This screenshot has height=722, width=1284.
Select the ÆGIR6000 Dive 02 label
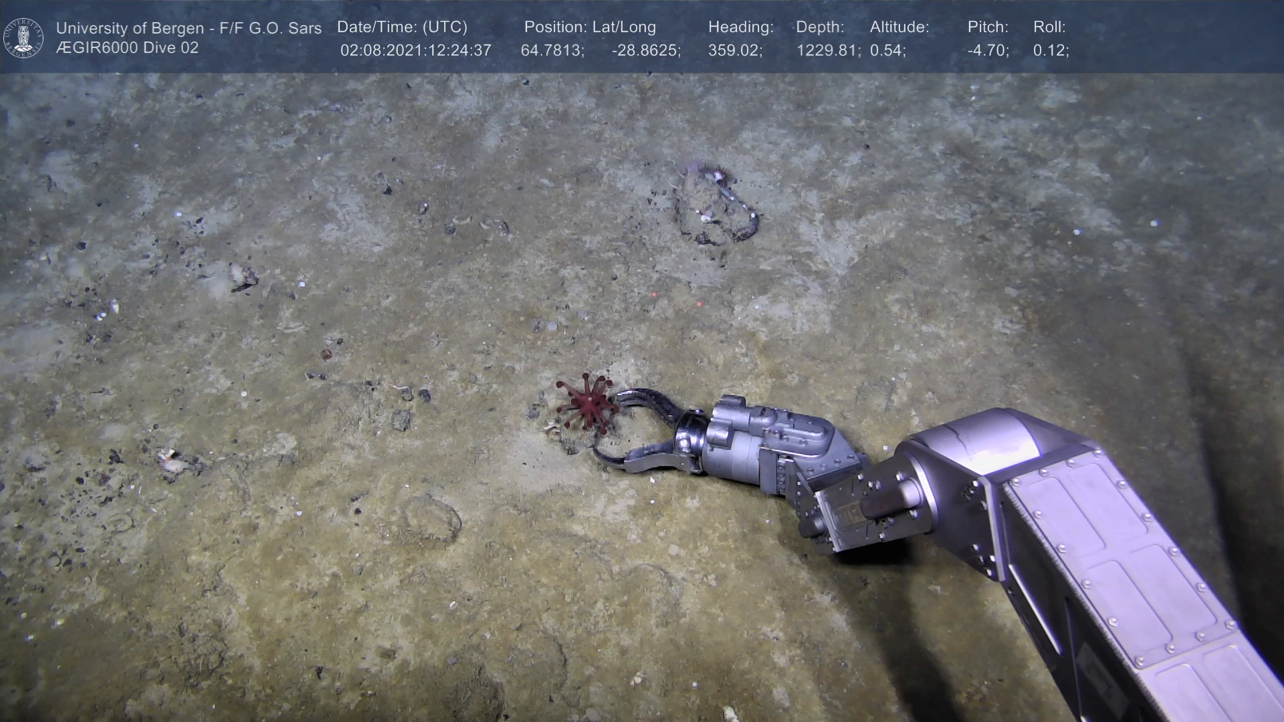coord(127,48)
